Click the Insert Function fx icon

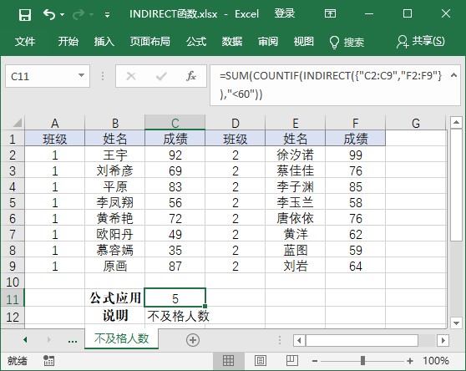tap(190, 76)
